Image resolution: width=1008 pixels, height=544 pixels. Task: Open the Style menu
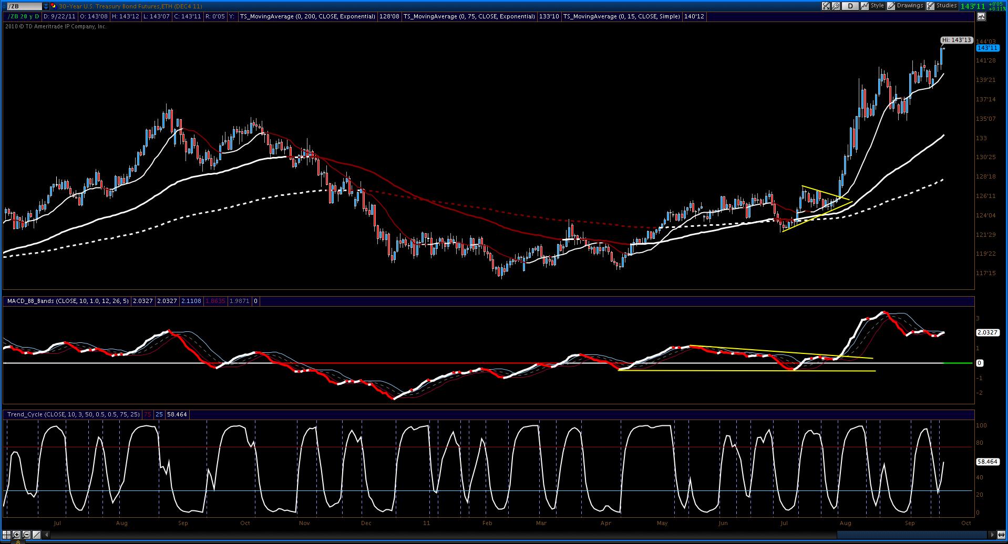coord(873,6)
